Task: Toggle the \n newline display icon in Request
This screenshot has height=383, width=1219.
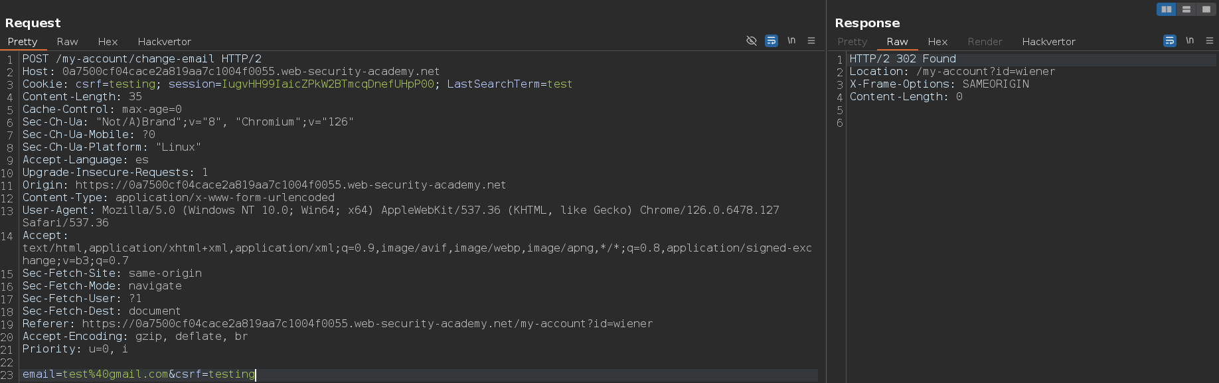Action: pos(791,41)
